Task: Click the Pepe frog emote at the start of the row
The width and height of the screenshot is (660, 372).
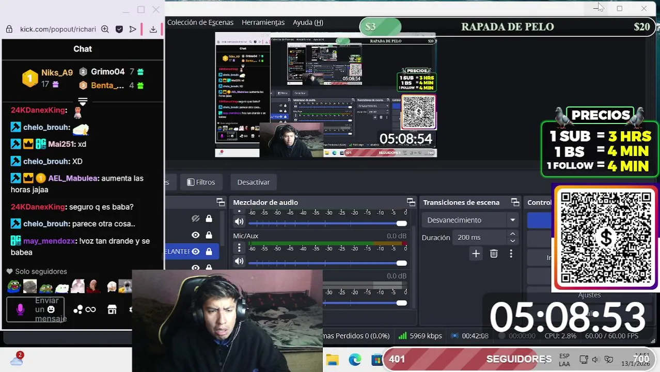Action: click(x=13, y=286)
